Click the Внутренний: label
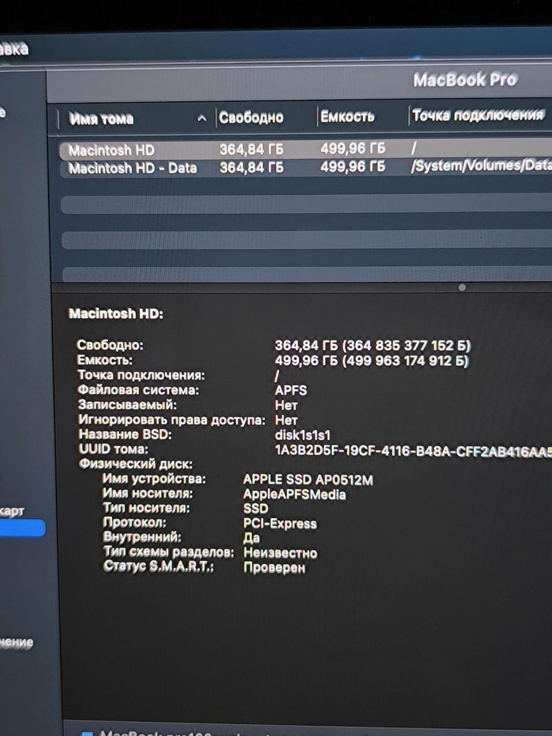Screen dimensions: 552x736 tap(143, 537)
